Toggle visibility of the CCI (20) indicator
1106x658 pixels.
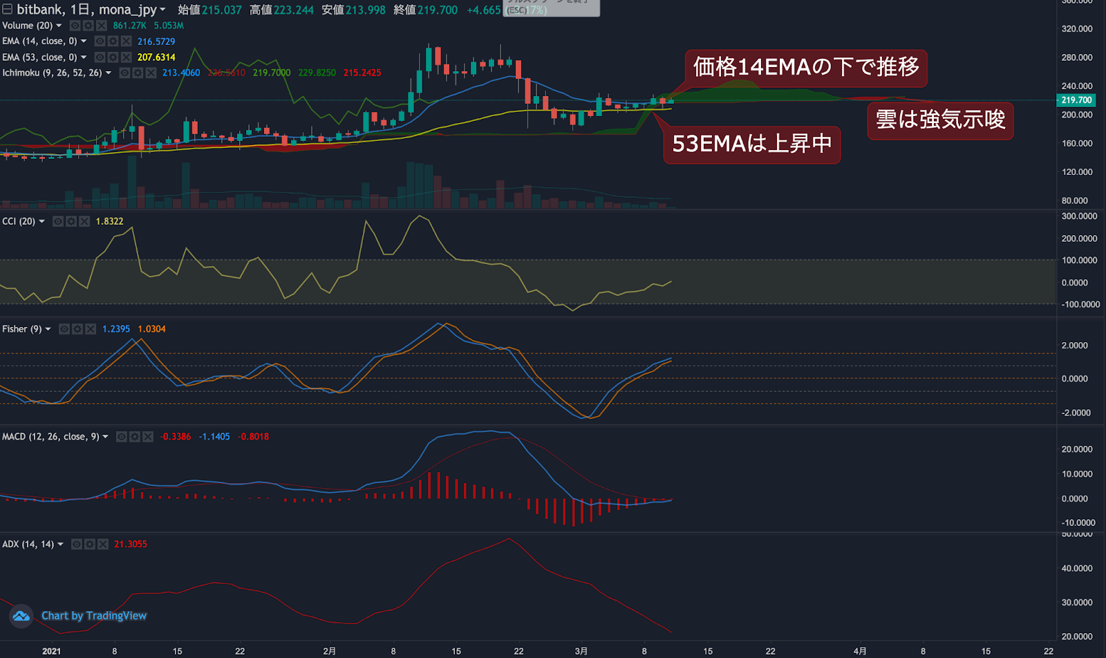[58, 221]
